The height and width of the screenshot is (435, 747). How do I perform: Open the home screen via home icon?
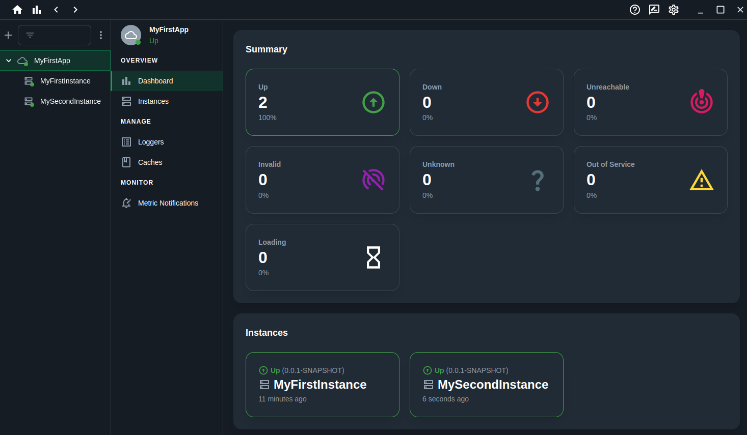pyautogui.click(x=17, y=9)
